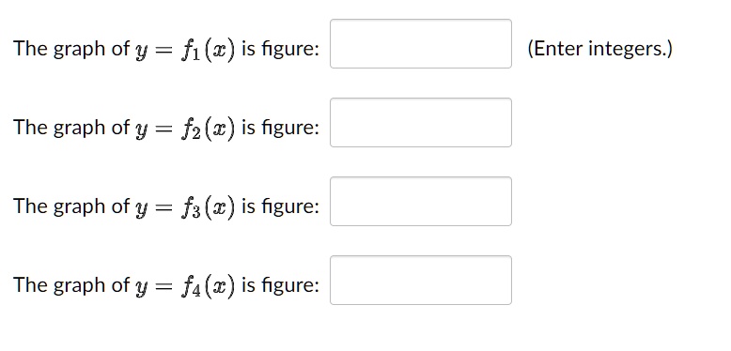The image size is (731, 351).
Task: Click the answer box for f1(x) figure
Action: point(421,44)
